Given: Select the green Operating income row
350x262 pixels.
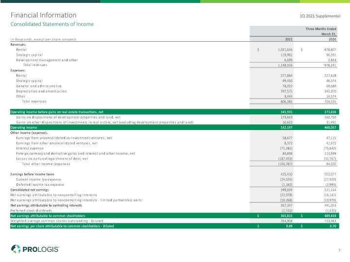Looking at the screenshot, I should pyautogui.click(x=175, y=128).
